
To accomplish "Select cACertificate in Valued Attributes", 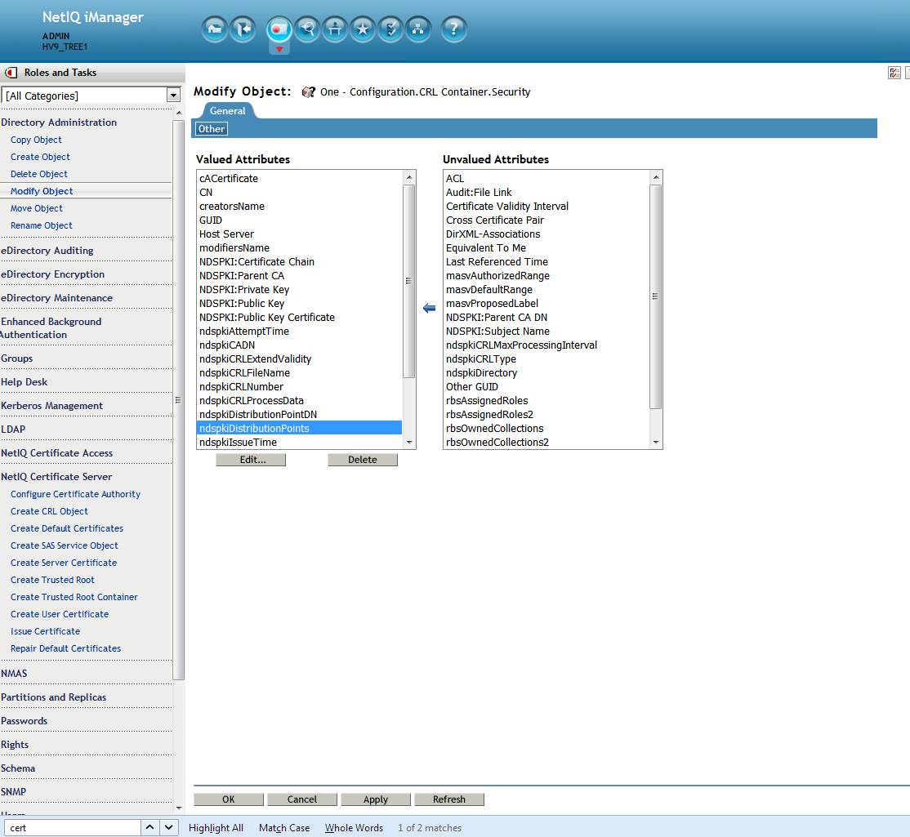I will [x=300, y=179].
